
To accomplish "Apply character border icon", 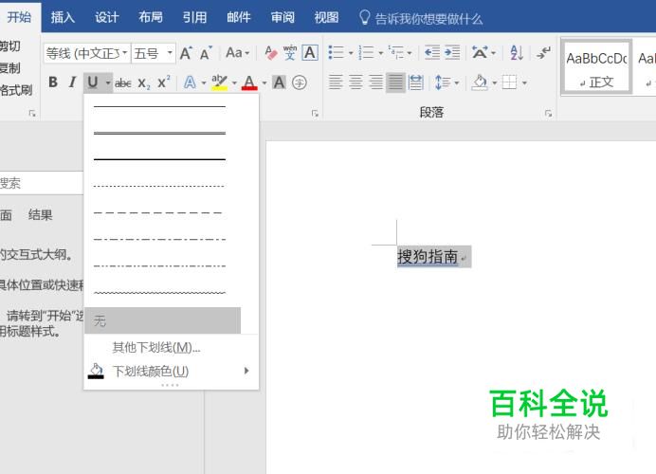I will 310,53.
